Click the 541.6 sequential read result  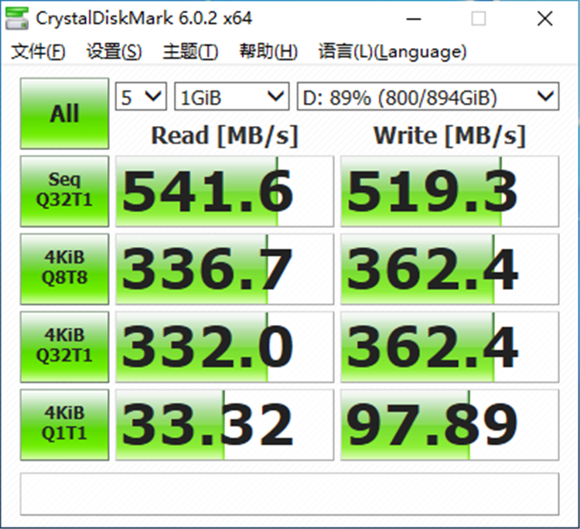[224, 191]
